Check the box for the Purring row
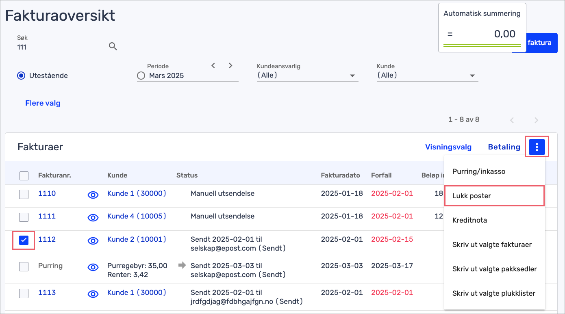This screenshot has height=314, width=565. [24, 266]
